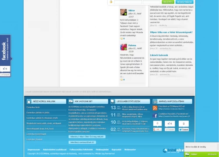Click the Google +1 button
Screen dimensions: 219x157
pyautogui.click(x=157, y=130)
